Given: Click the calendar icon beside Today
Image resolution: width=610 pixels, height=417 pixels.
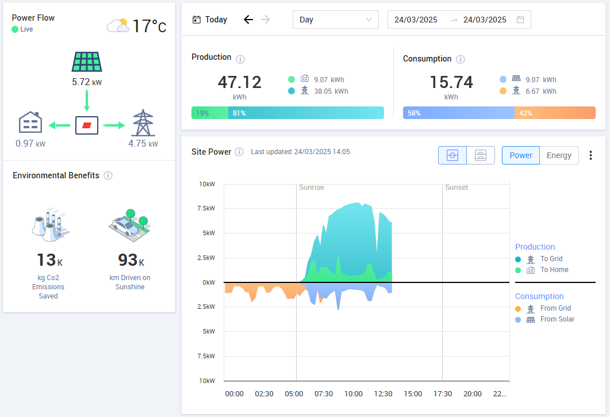Looking at the screenshot, I should 197,20.
